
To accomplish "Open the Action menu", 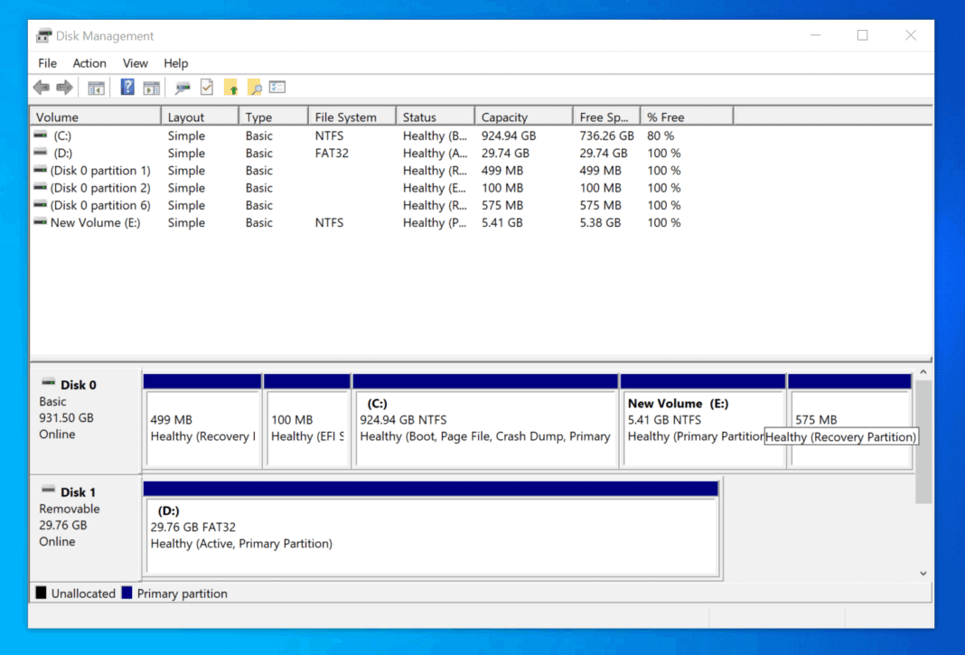I will [x=89, y=63].
